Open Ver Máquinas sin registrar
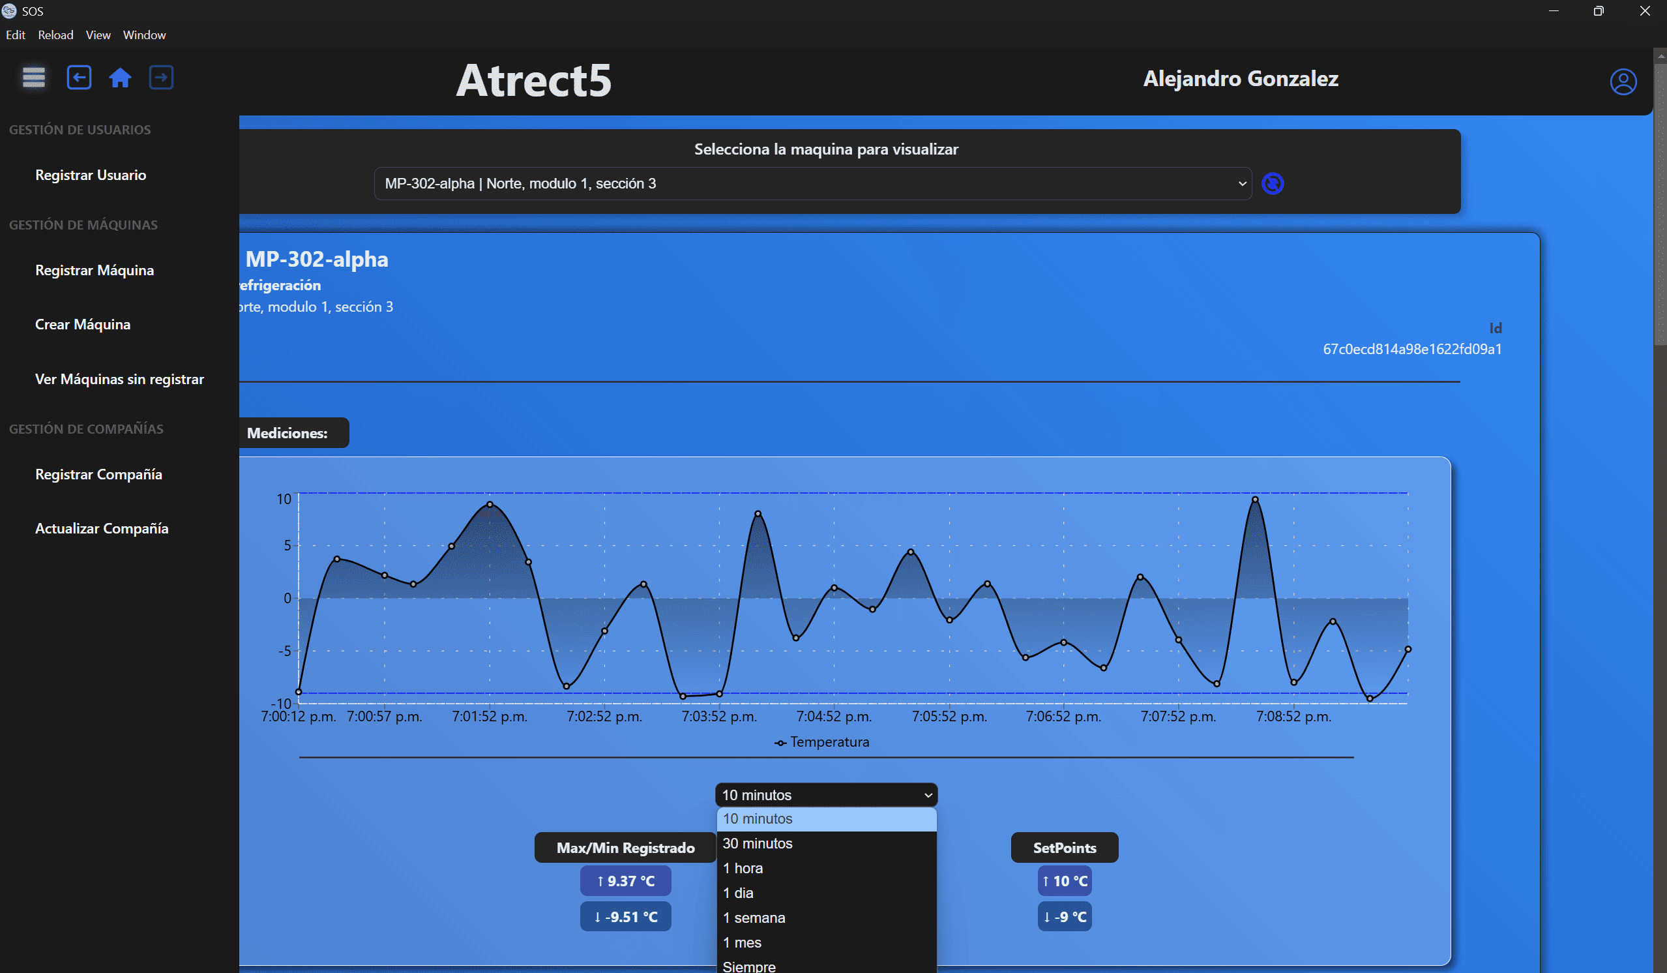The width and height of the screenshot is (1667, 973). [x=119, y=380]
